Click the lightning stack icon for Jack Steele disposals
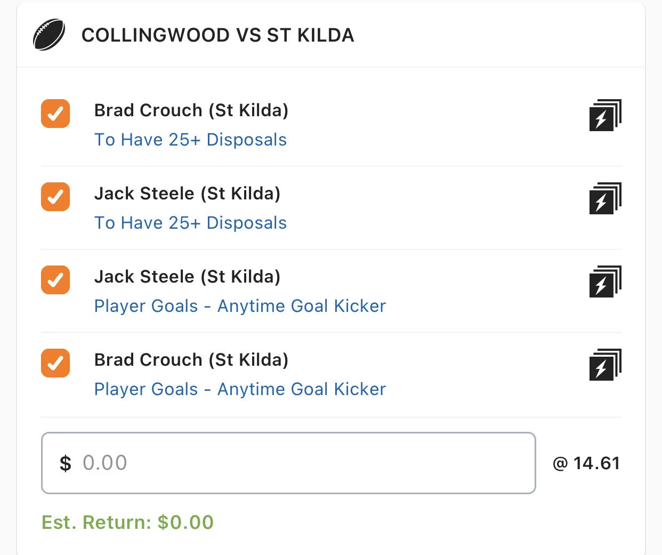This screenshot has width=662, height=555. click(x=605, y=198)
